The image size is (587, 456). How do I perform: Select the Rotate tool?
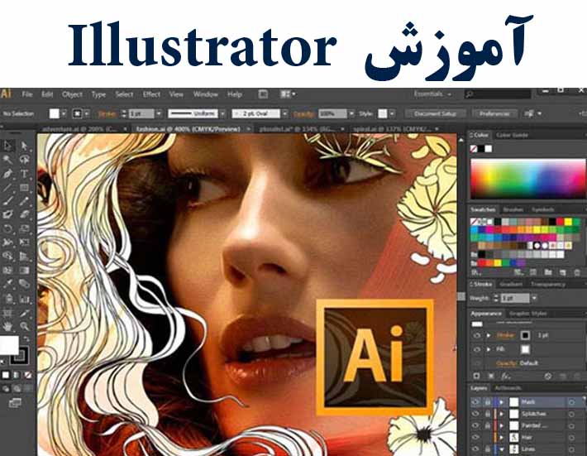click(x=8, y=228)
